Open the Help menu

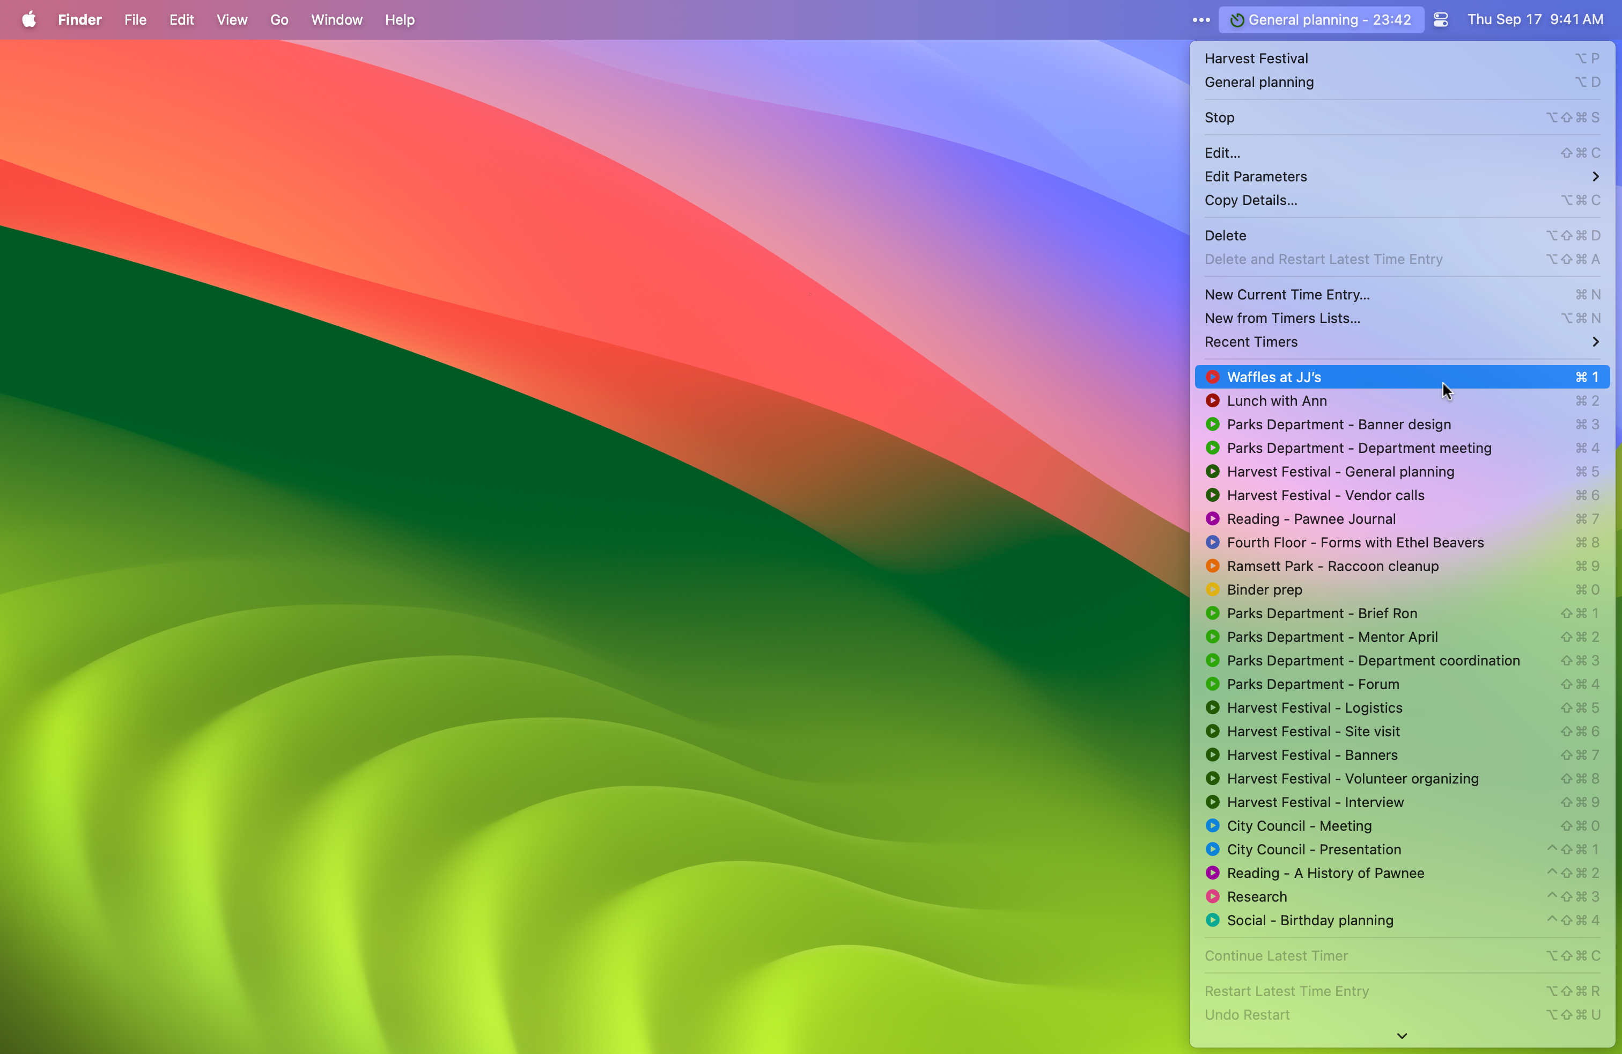click(400, 20)
